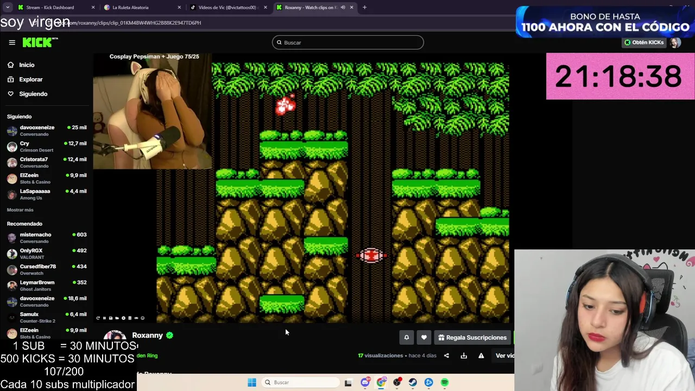This screenshot has height=391, width=695.
Task: Open a new browser tab
Action: tap(364, 8)
